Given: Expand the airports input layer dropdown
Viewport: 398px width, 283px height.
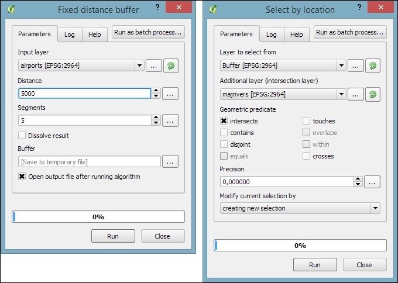Looking at the screenshot, I should tap(139, 65).
